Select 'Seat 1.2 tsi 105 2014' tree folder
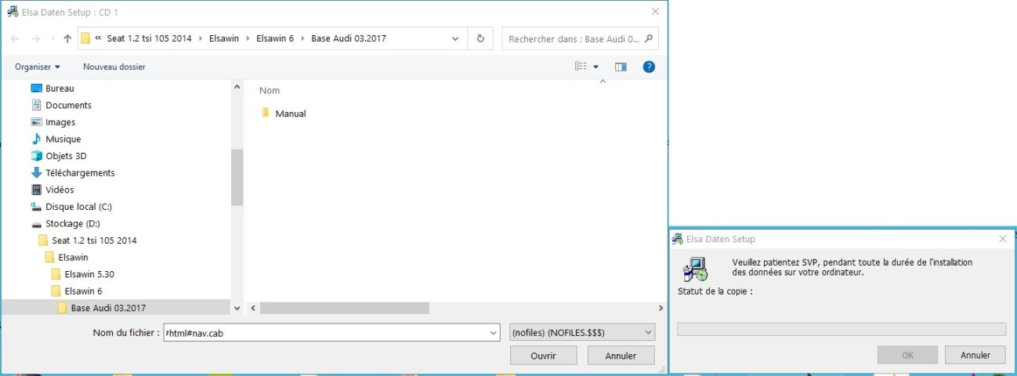This screenshot has height=376, width=1017. click(x=94, y=240)
